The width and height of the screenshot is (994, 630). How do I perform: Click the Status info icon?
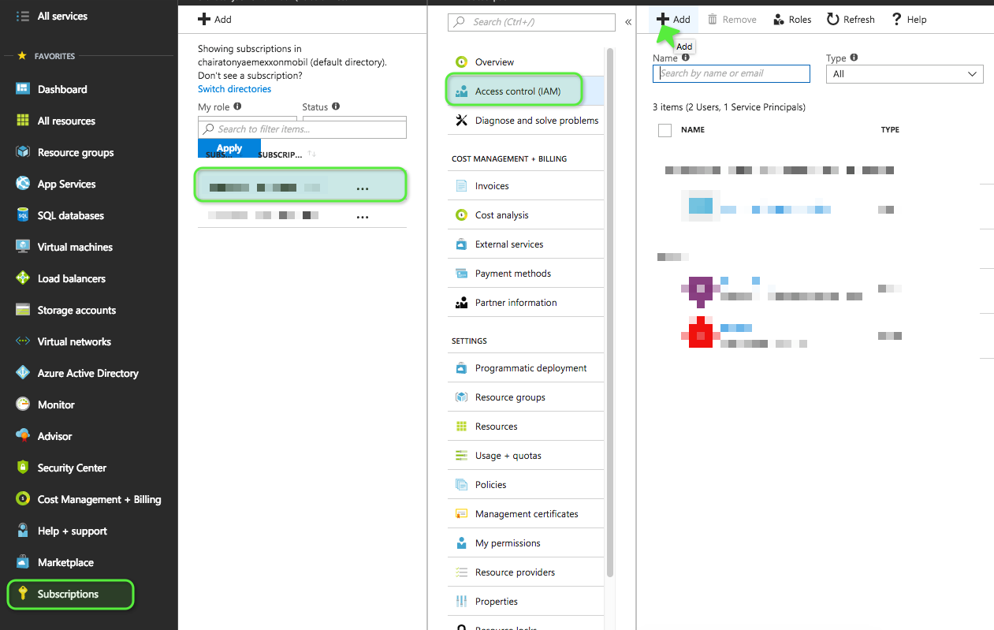pos(336,106)
